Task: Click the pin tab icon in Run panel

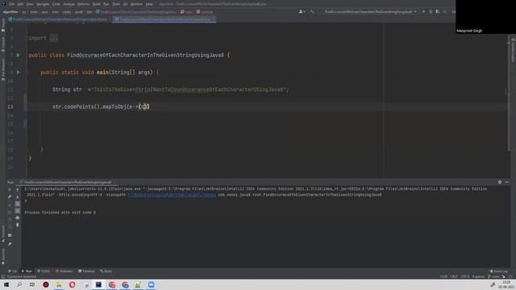Action: 10,244
